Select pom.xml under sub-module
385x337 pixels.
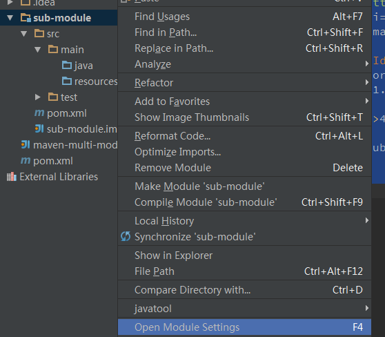pyautogui.click(x=59, y=113)
